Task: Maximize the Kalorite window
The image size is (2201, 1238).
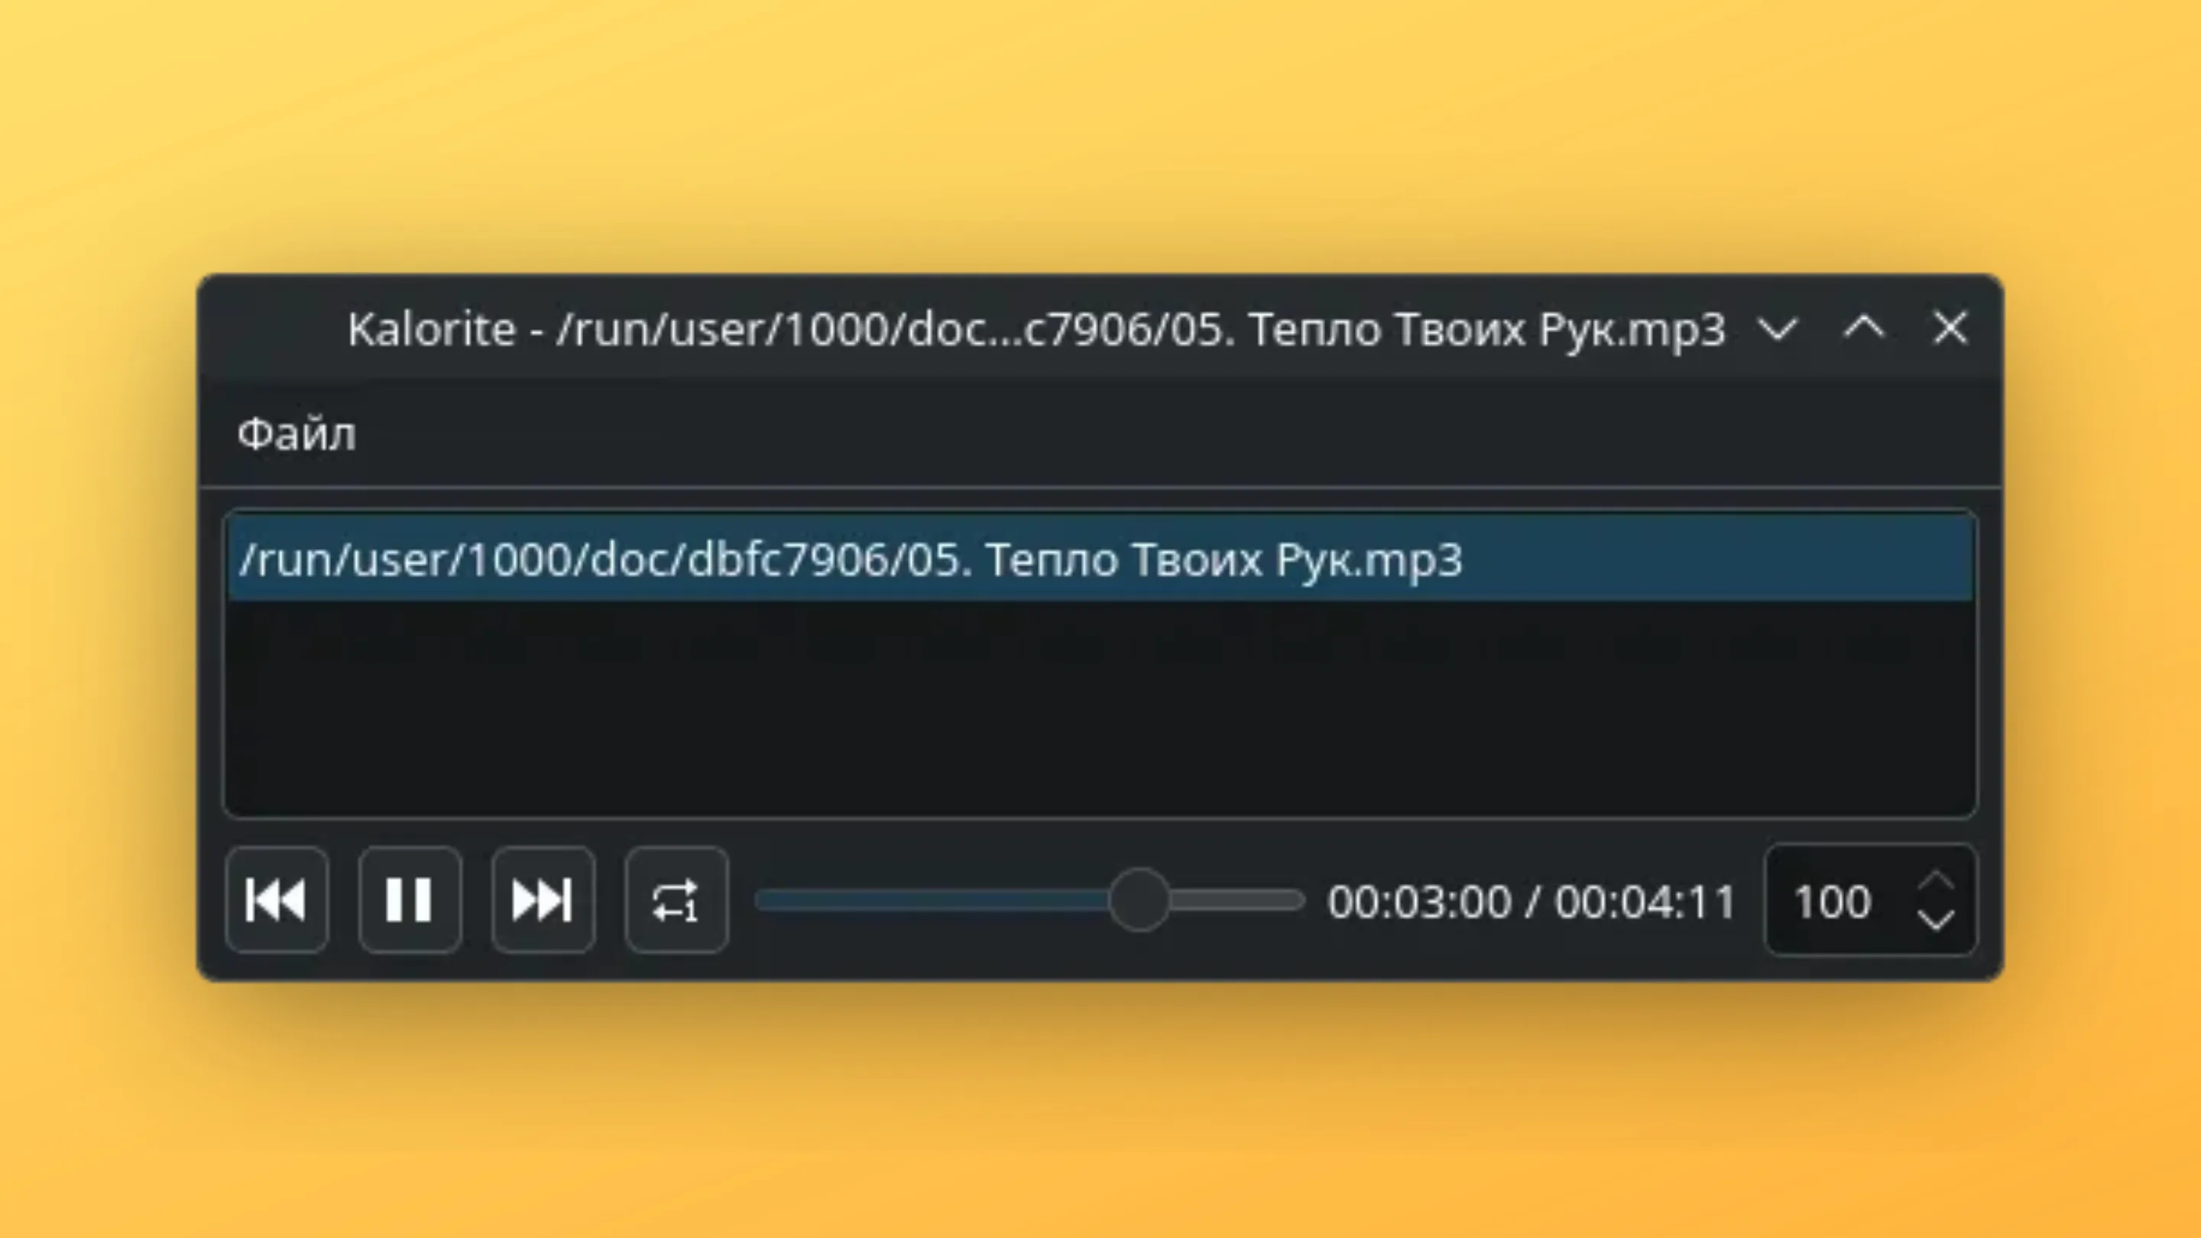Action: [1865, 329]
